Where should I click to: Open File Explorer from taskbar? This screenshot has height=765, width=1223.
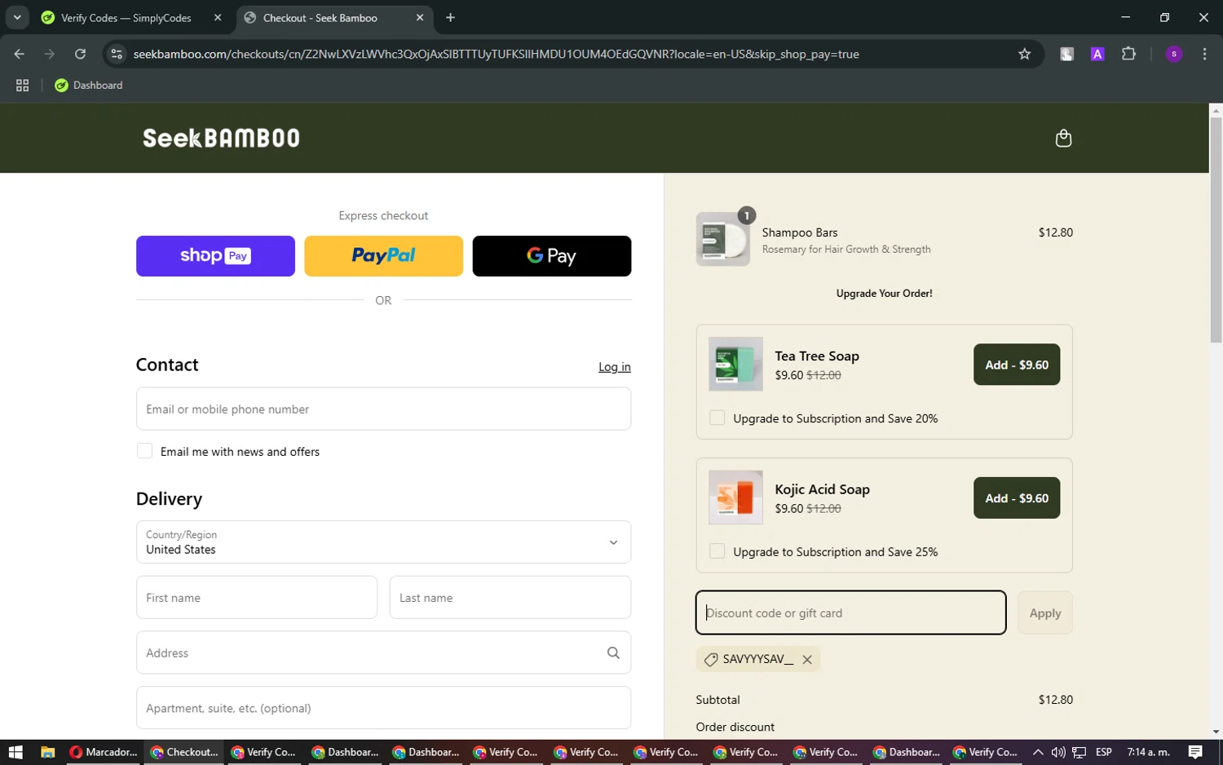click(47, 752)
